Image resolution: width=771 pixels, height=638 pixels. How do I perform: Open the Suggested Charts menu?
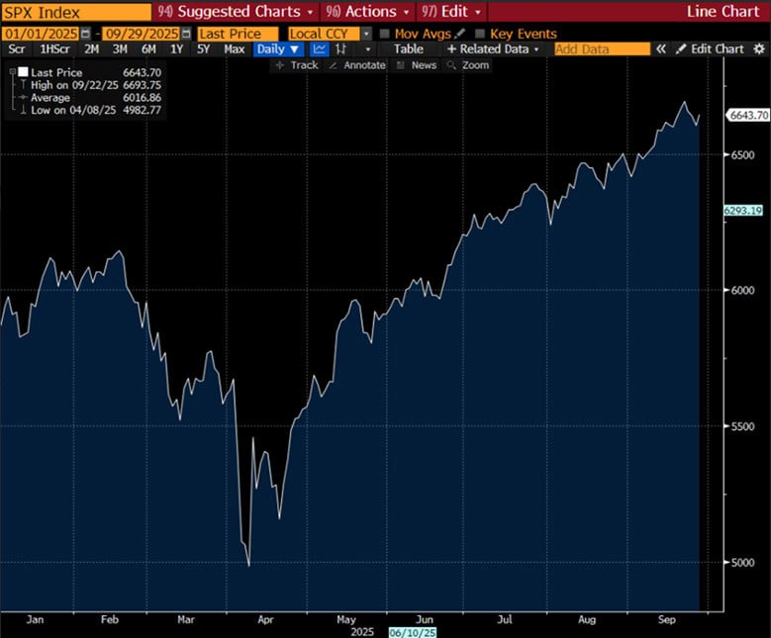click(235, 12)
